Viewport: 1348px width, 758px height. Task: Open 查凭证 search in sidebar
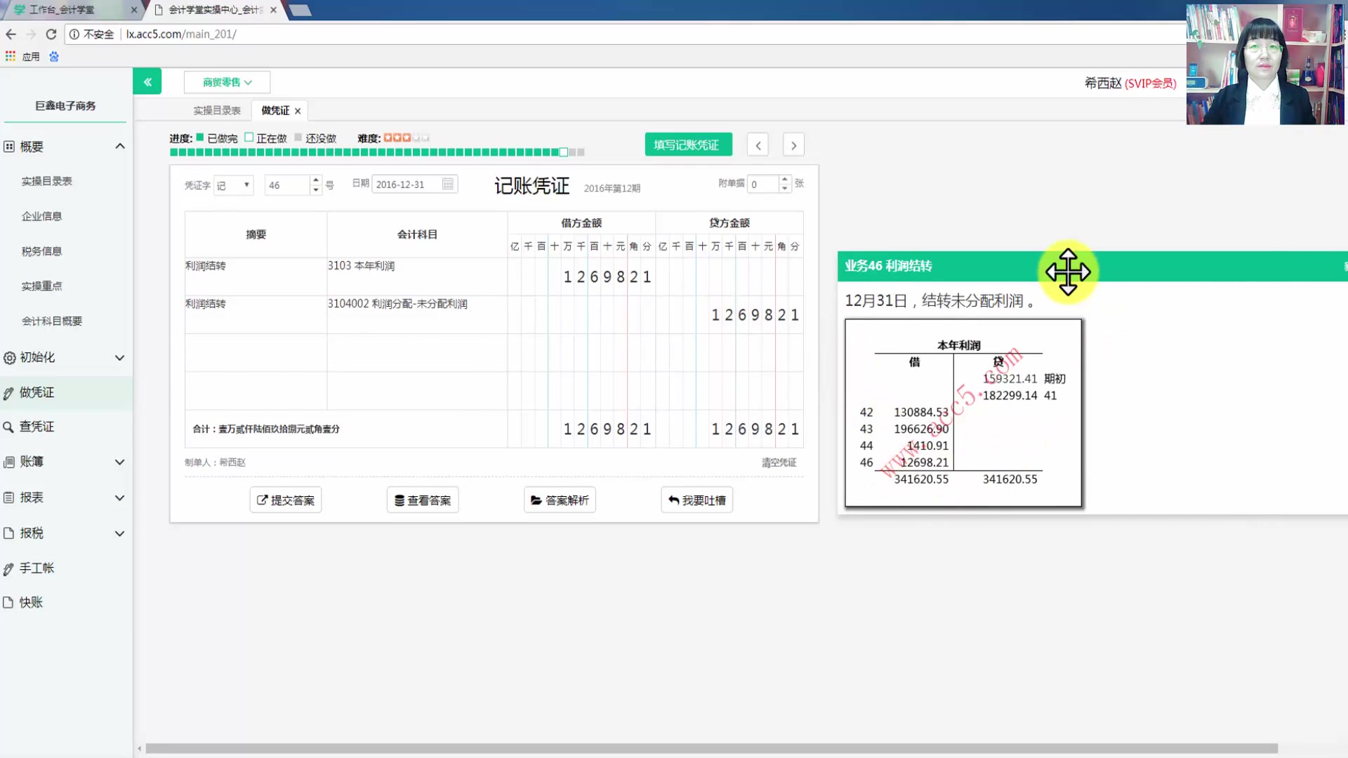pyautogui.click(x=37, y=427)
